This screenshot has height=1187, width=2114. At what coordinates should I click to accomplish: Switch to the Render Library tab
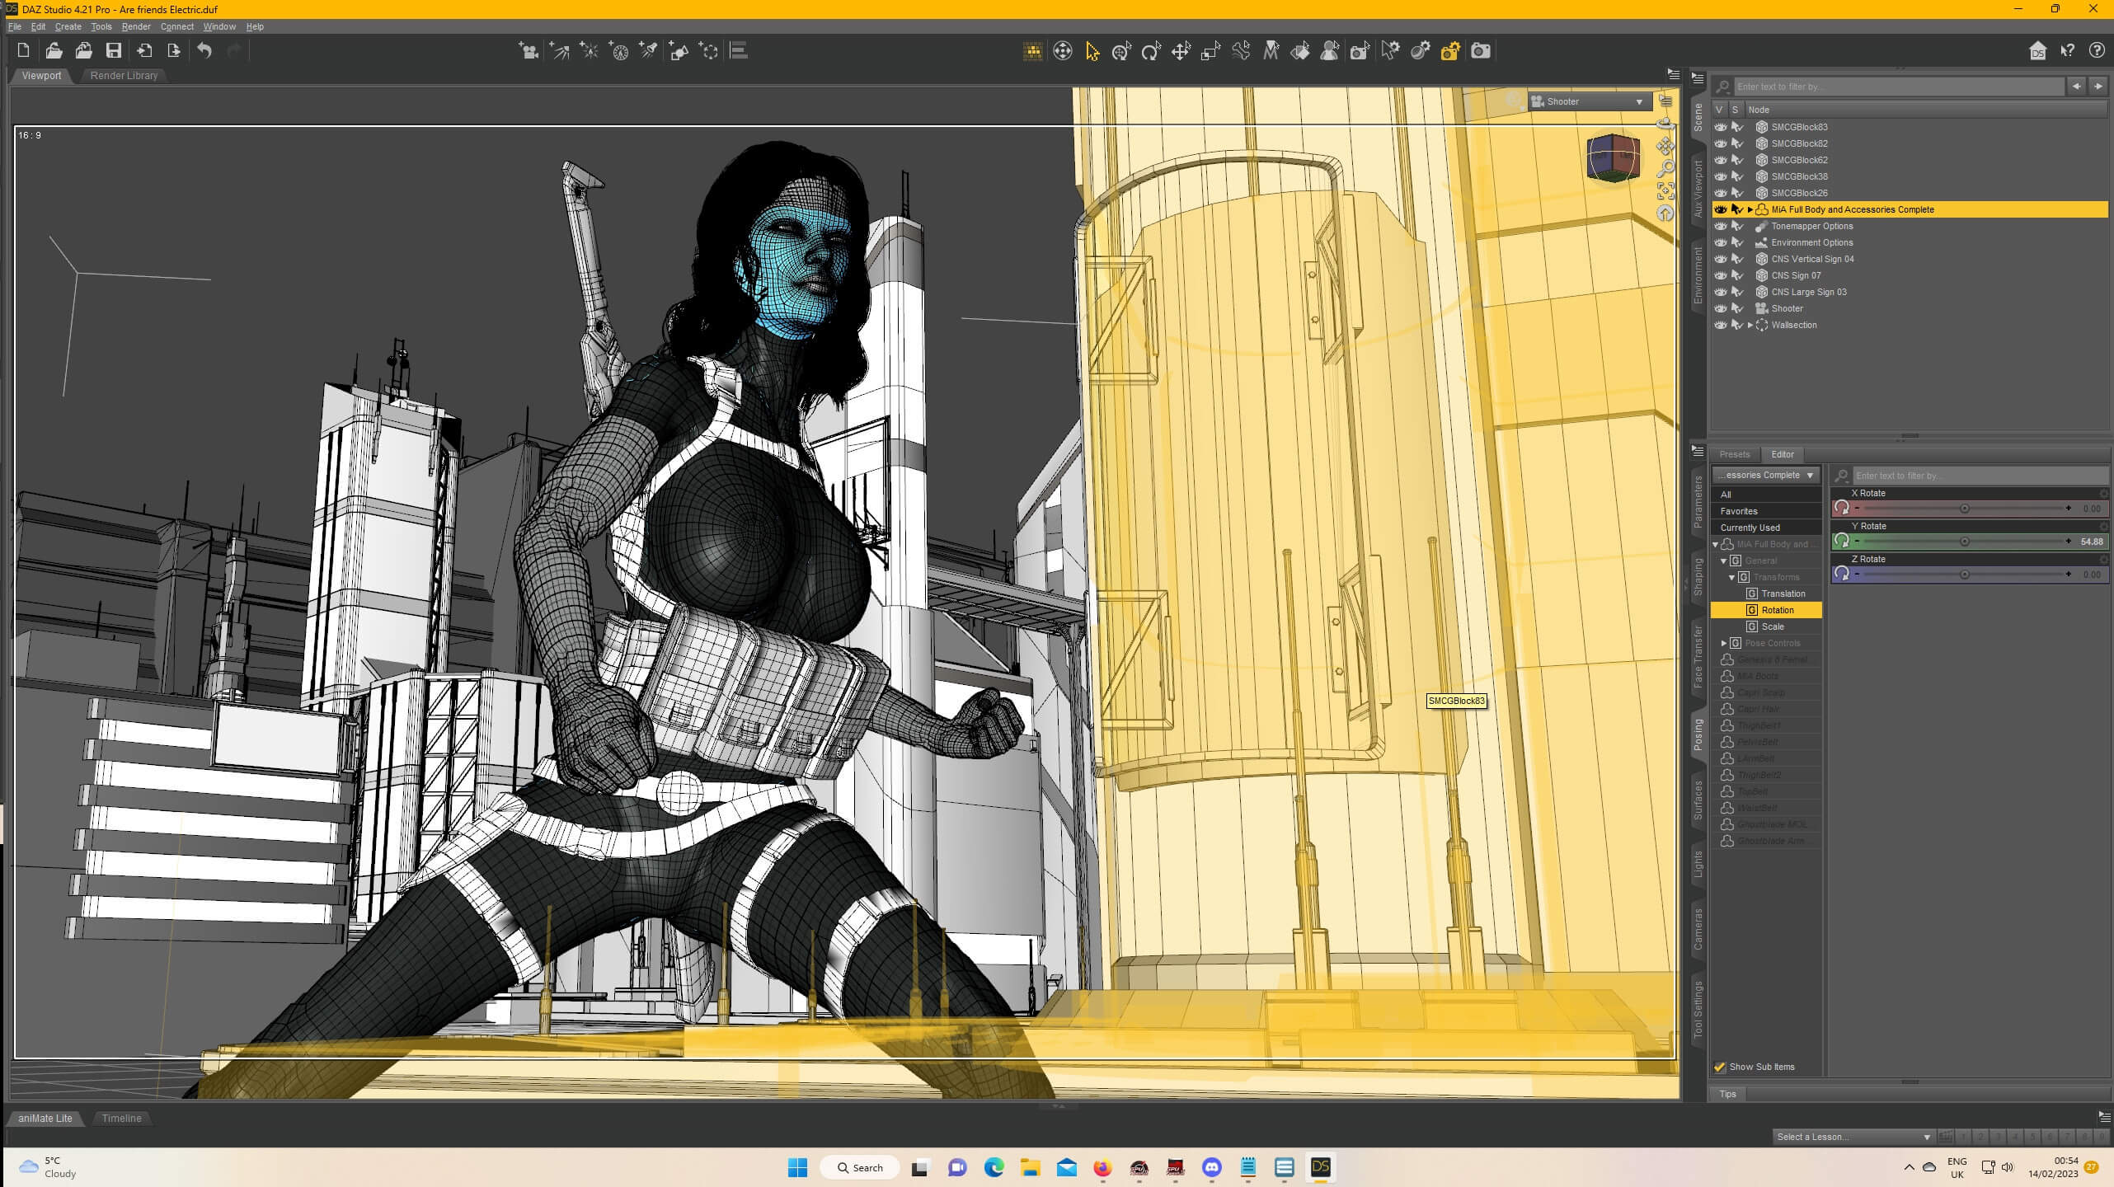click(x=124, y=76)
